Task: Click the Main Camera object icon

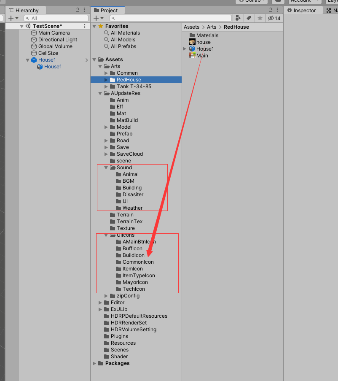Action: coord(34,33)
